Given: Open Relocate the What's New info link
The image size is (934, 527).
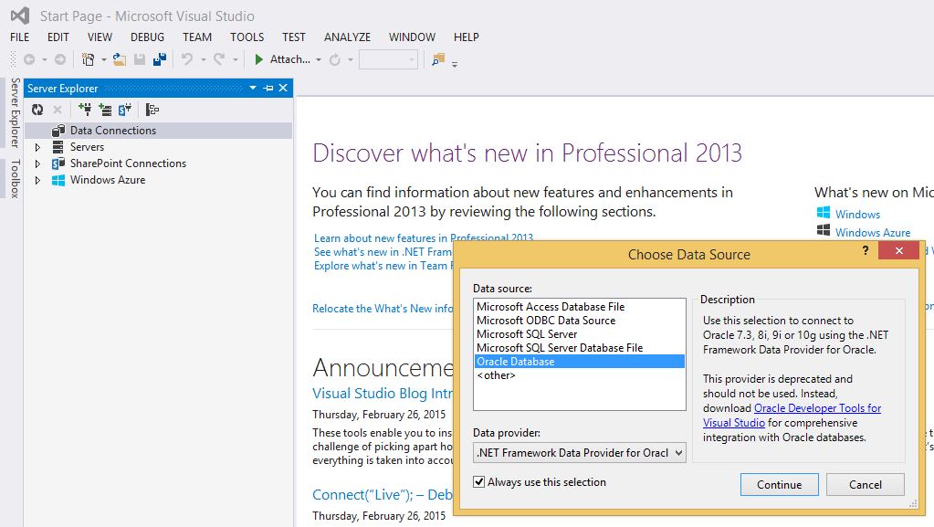Looking at the screenshot, I should 383,308.
